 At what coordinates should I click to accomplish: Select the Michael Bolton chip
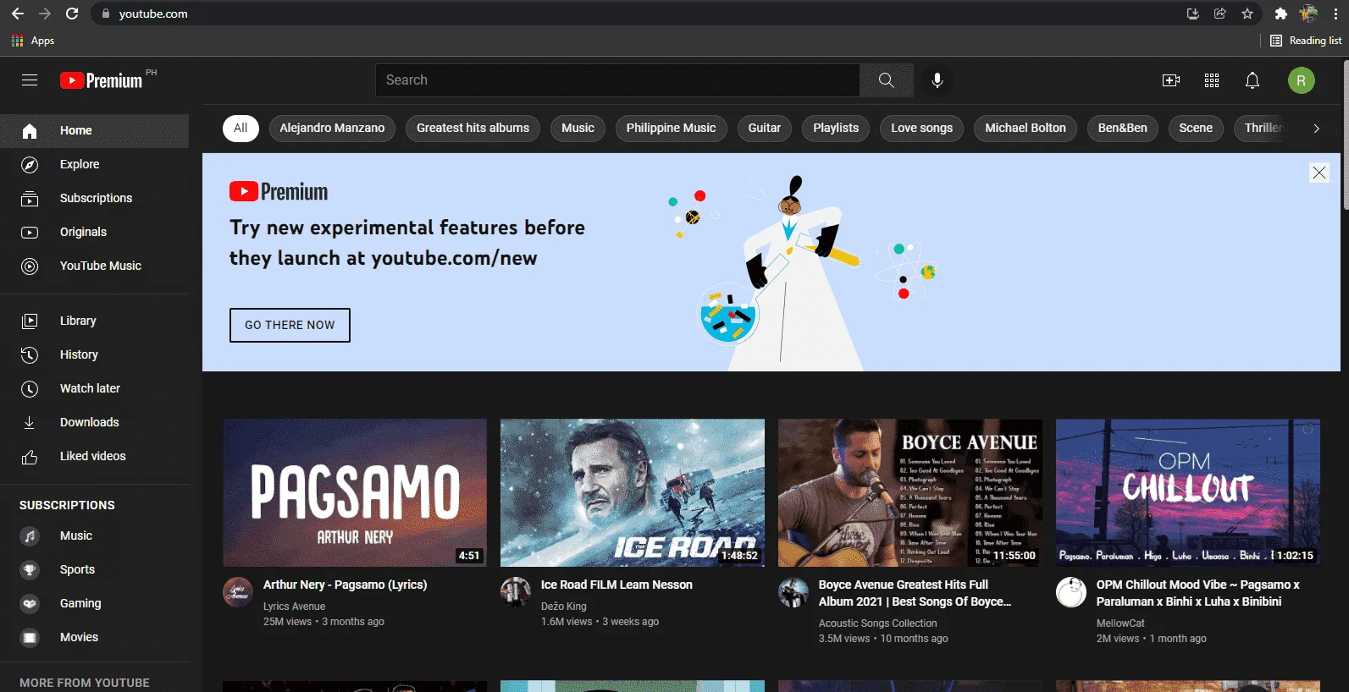pos(1026,129)
